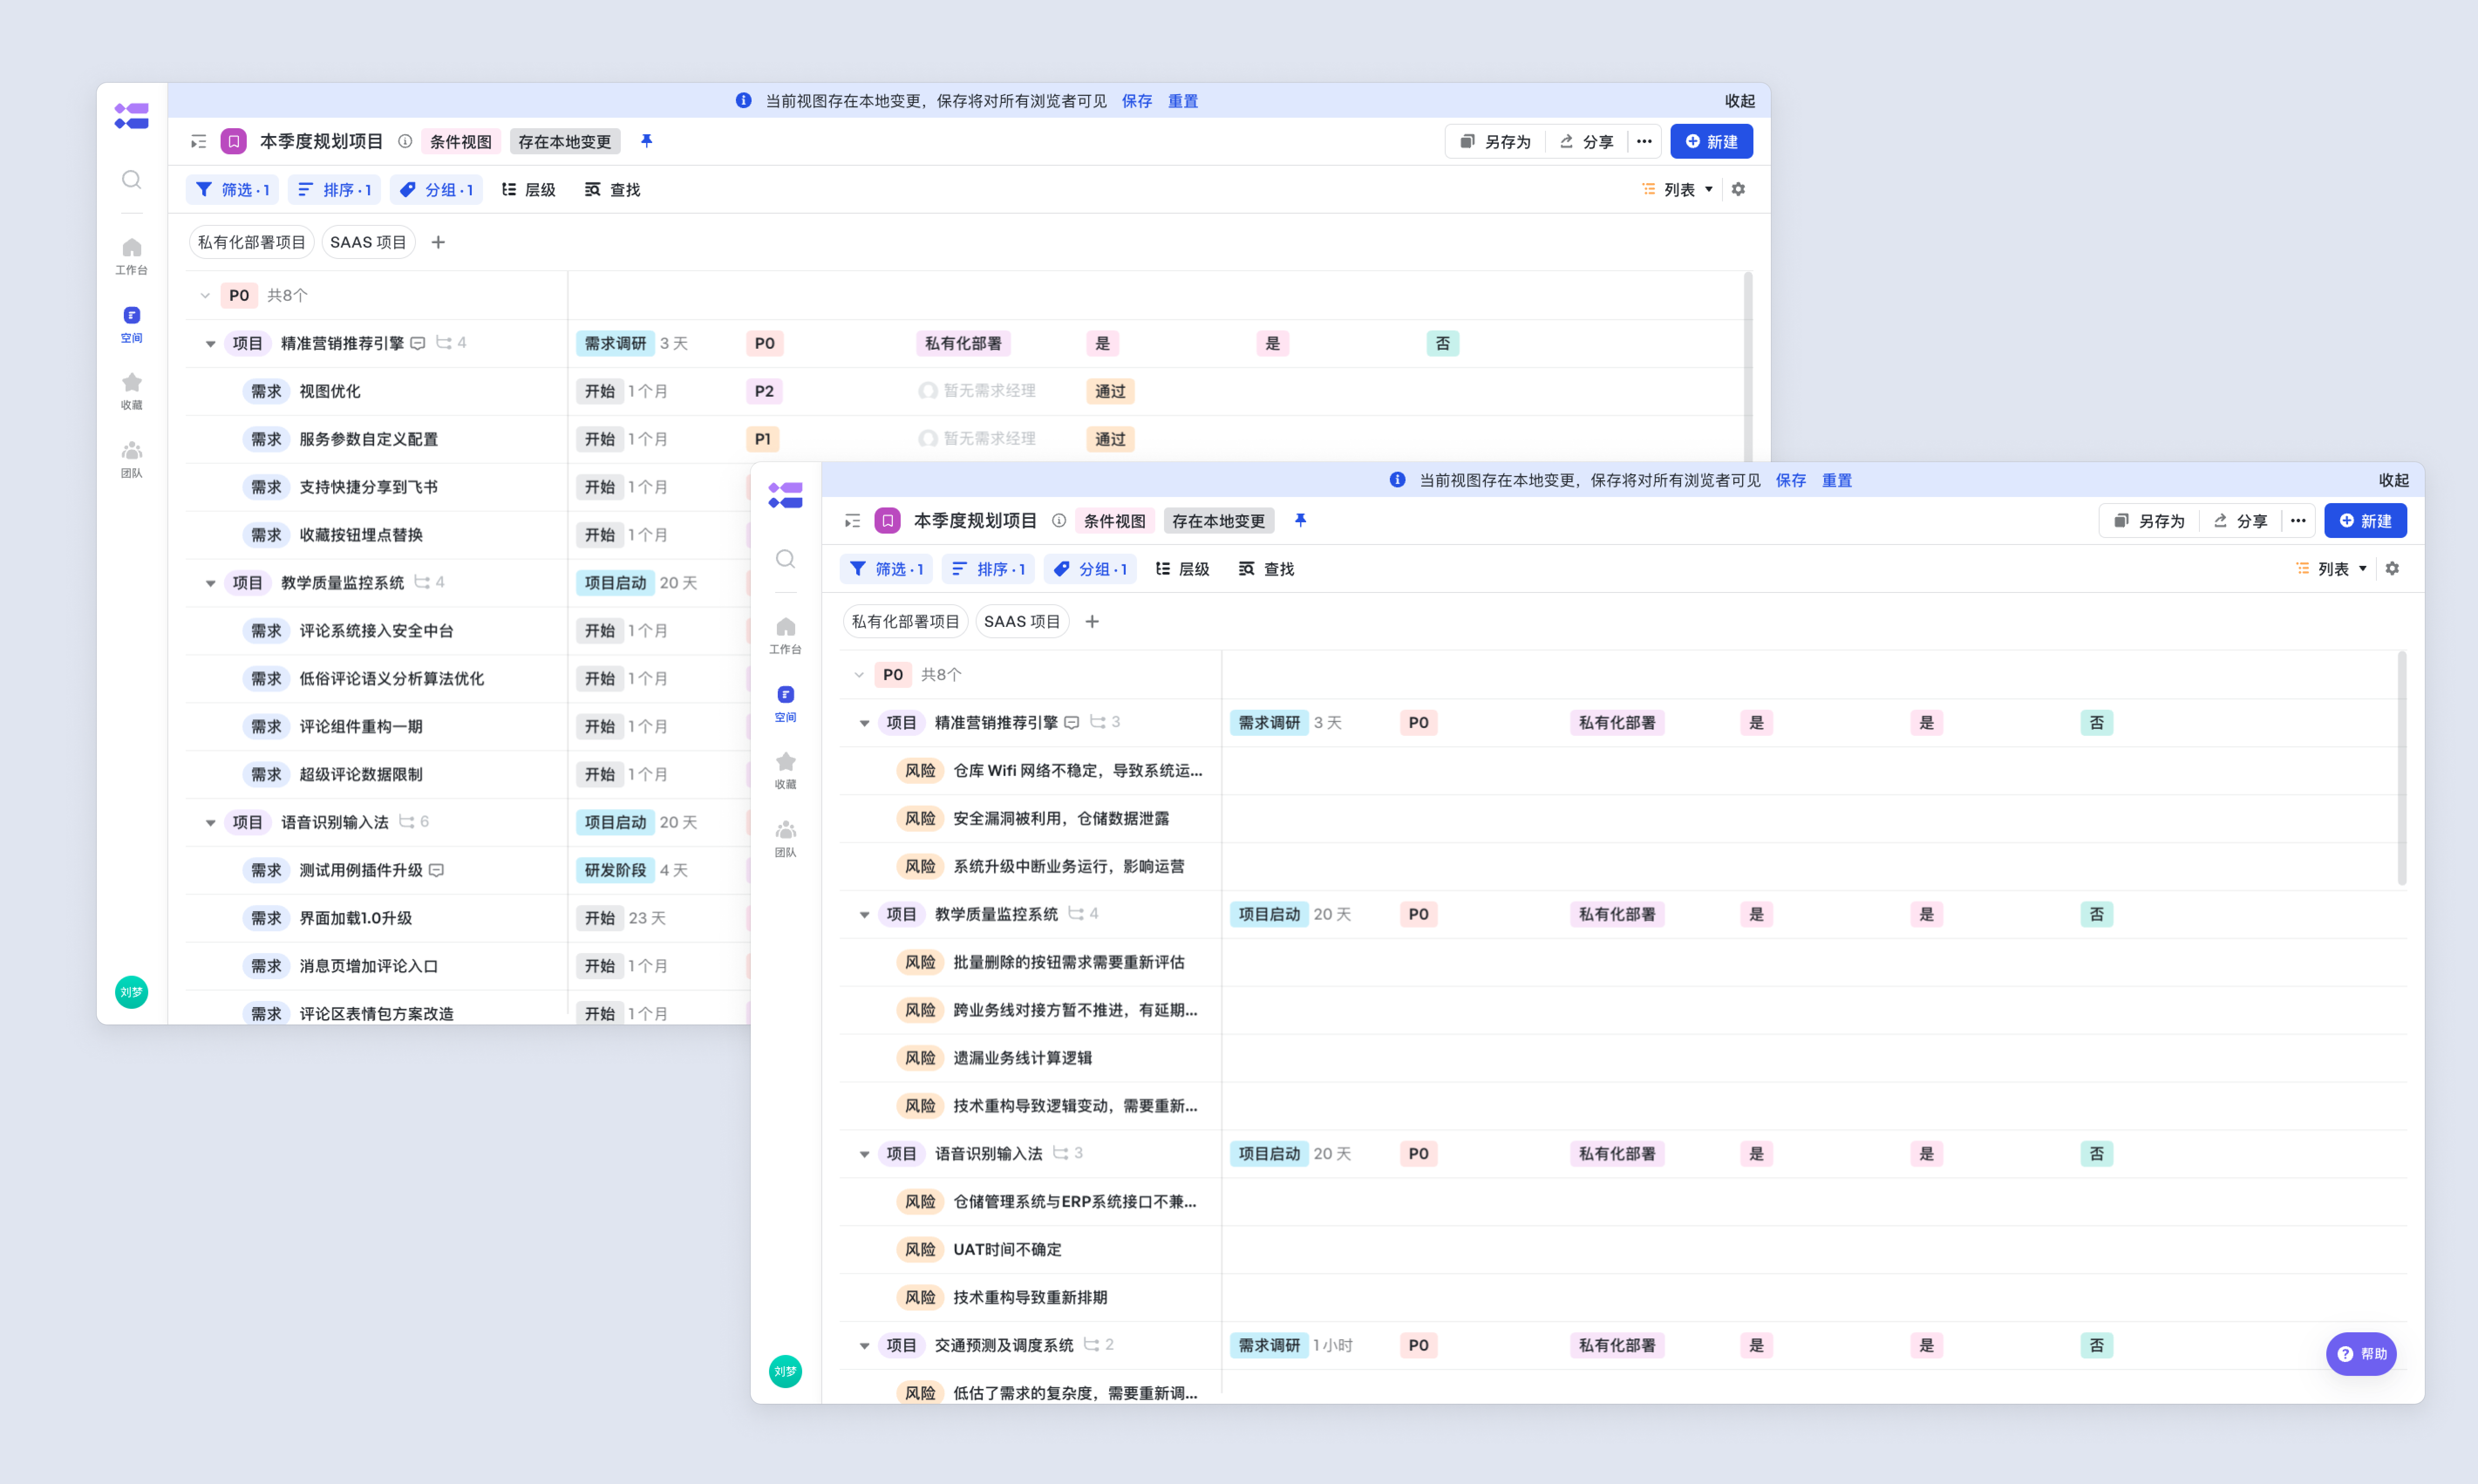
Task: Open view settings gear in the front window
Action: pyautogui.click(x=2392, y=568)
